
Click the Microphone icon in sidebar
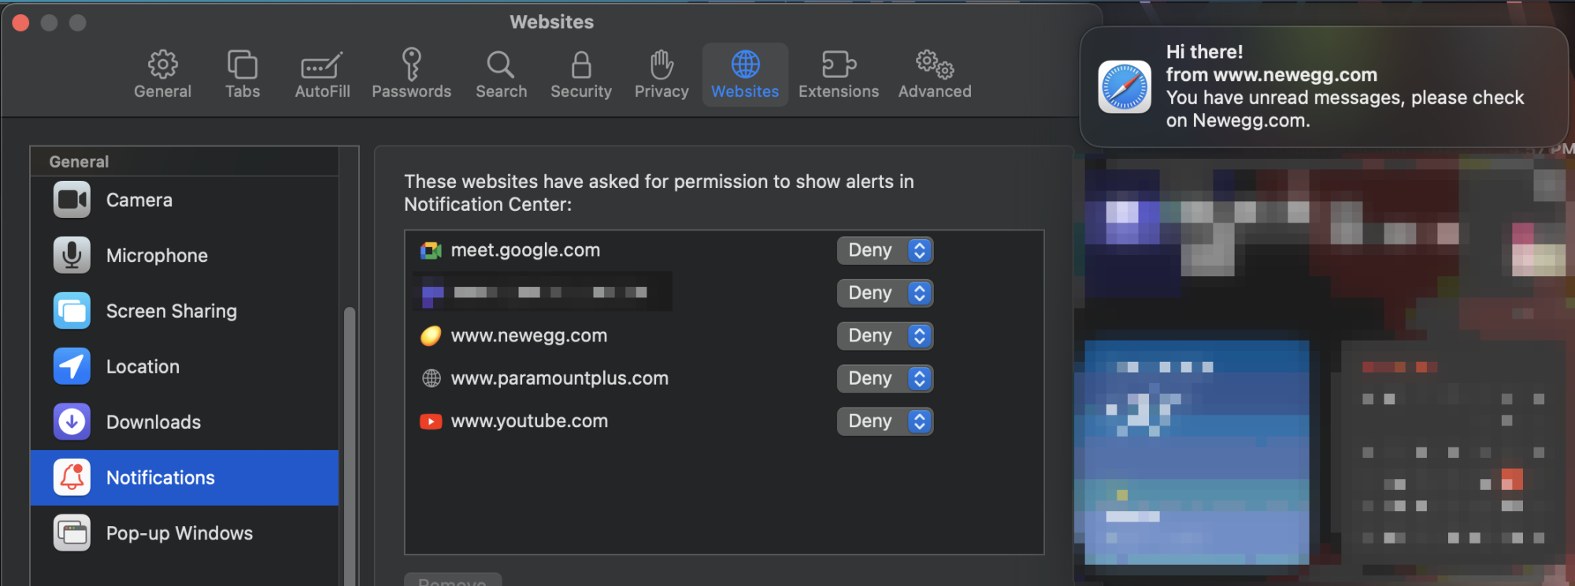(x=72, y=256)
